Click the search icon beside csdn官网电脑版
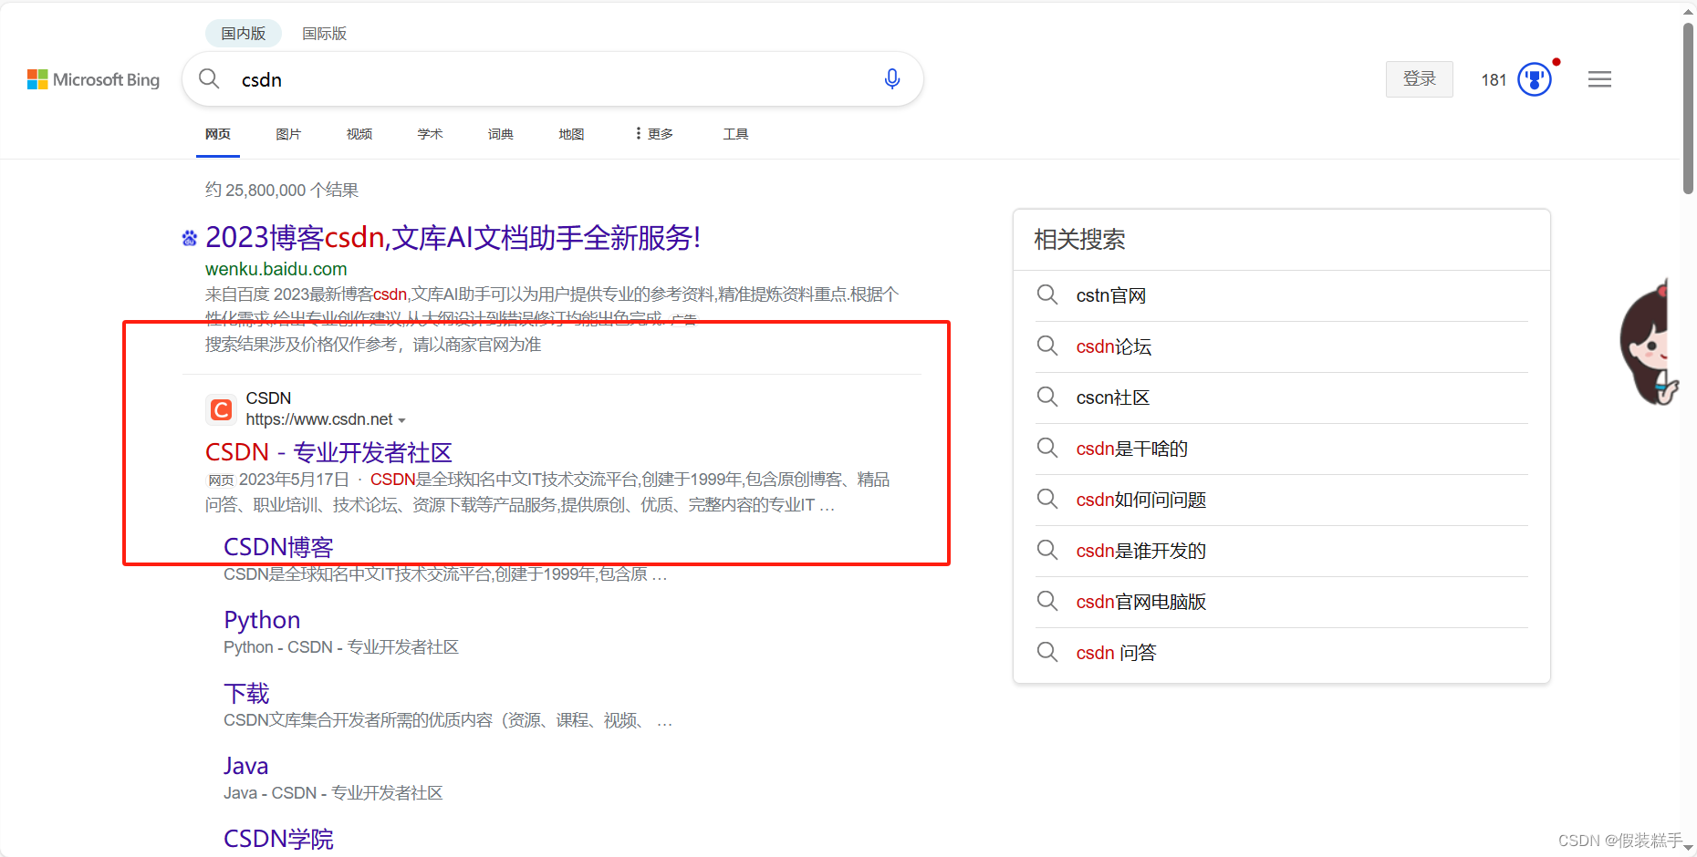This screenshot has height=857, width=1697. pos(1047,602)
